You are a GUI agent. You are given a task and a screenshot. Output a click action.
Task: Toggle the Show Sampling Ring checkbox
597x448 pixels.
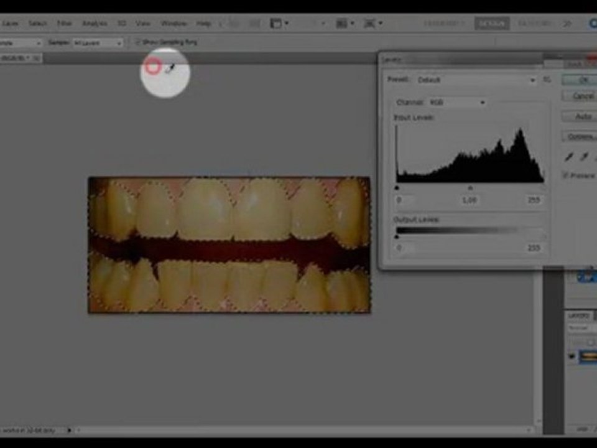[x=138, y=42]
